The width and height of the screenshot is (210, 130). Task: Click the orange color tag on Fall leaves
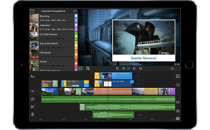coord(76,54)
